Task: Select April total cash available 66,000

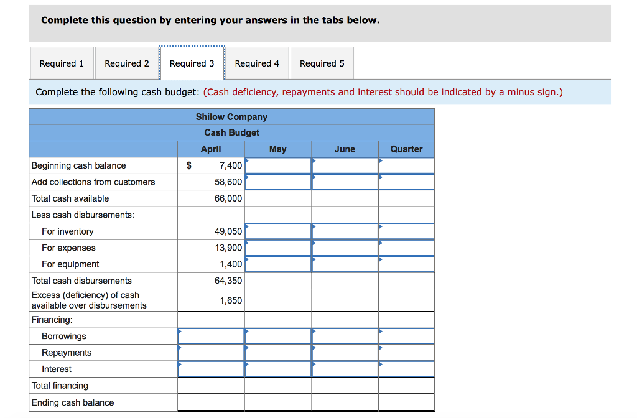Action: pos(228,198)
